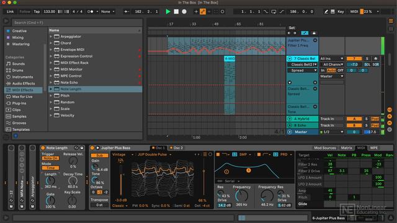Open the JUP Double Pulse wavetable dropdown

[x=154, y=154]
